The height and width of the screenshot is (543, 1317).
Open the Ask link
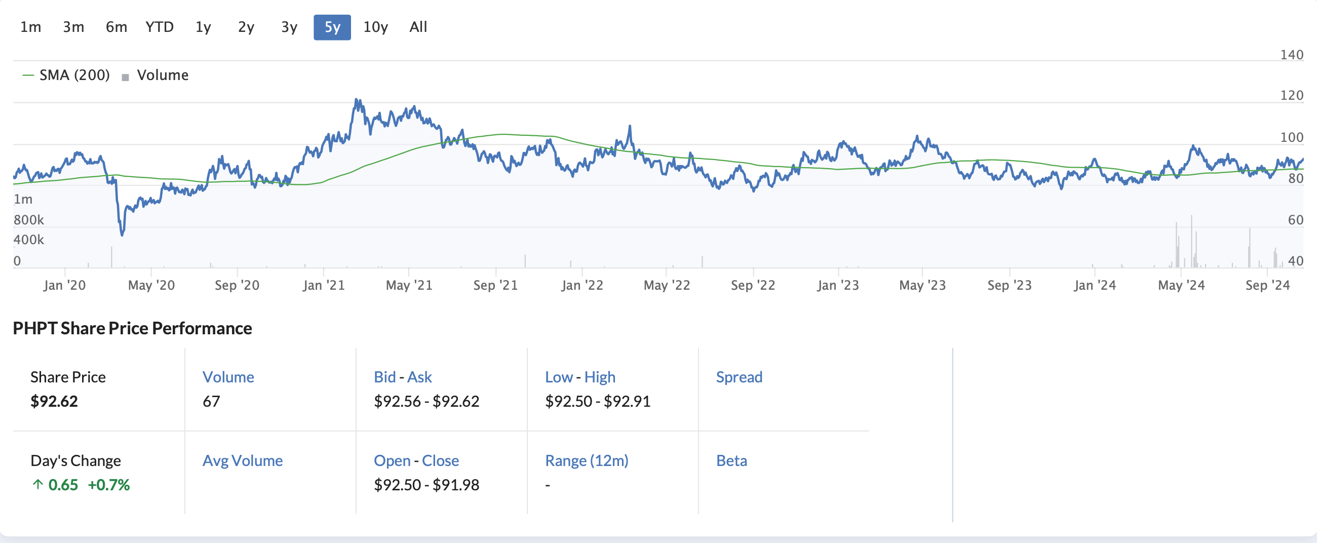419,377
